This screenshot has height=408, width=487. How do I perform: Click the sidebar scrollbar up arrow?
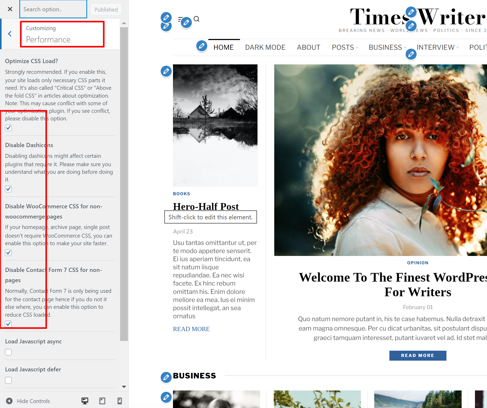coord(124,23)
